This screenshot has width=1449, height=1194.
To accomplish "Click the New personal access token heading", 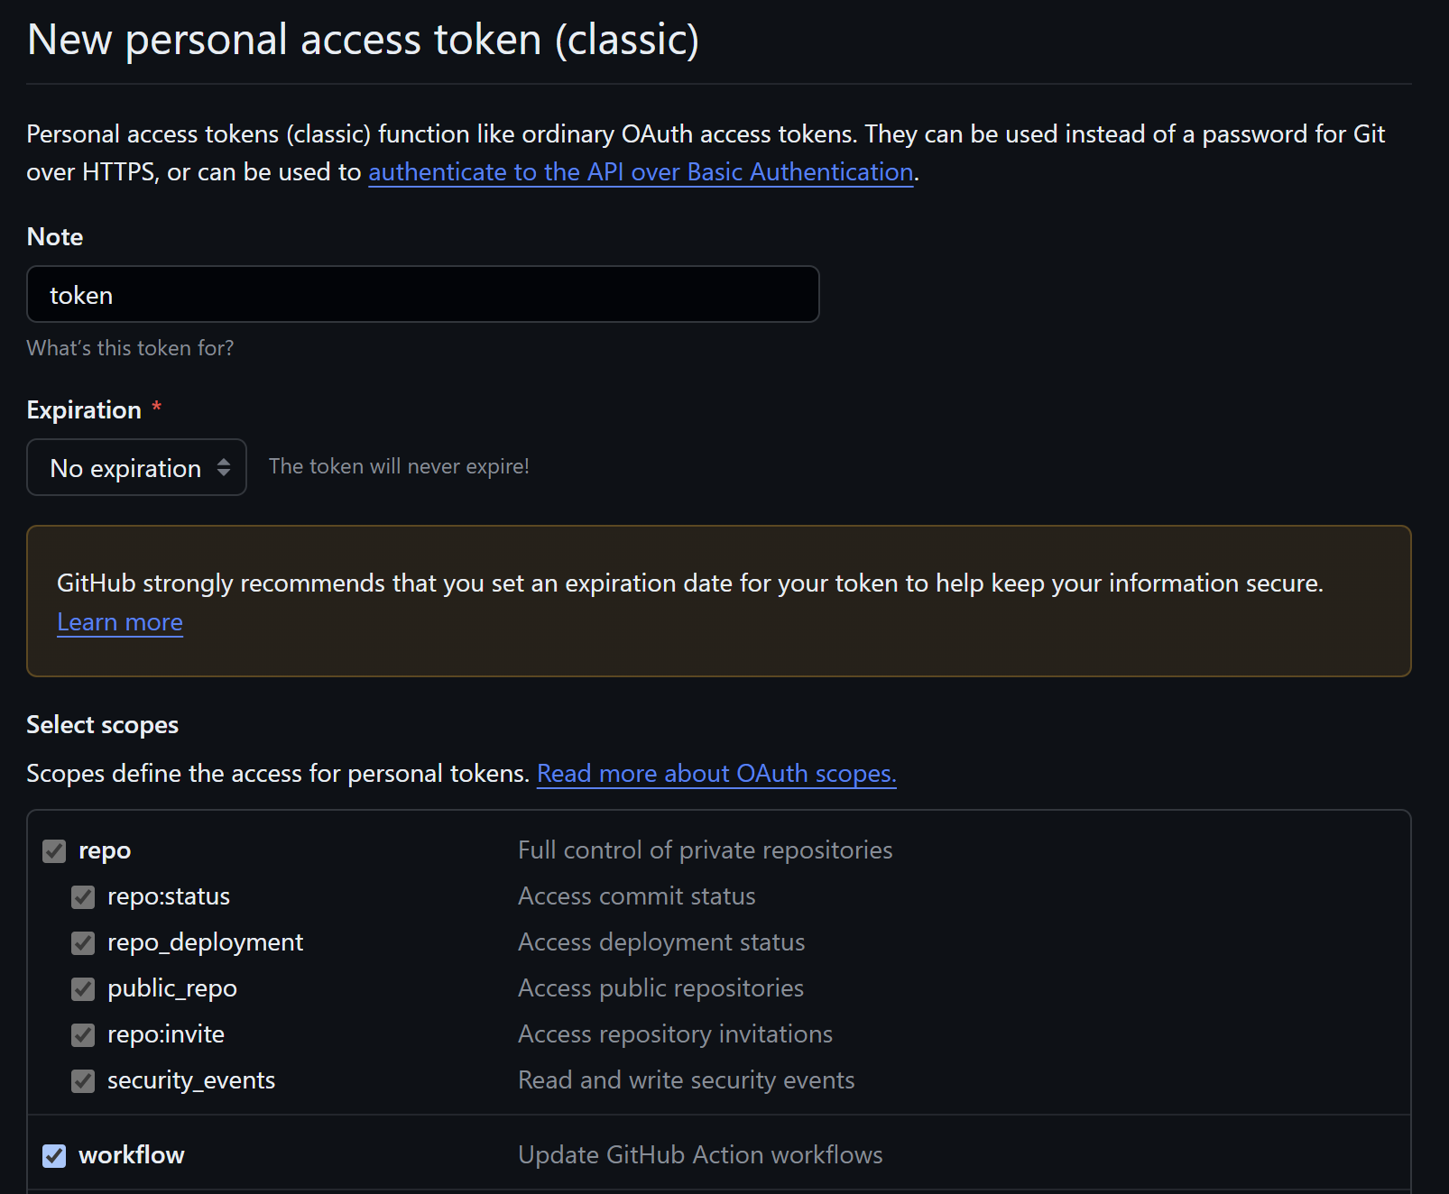I will [363, 40].
